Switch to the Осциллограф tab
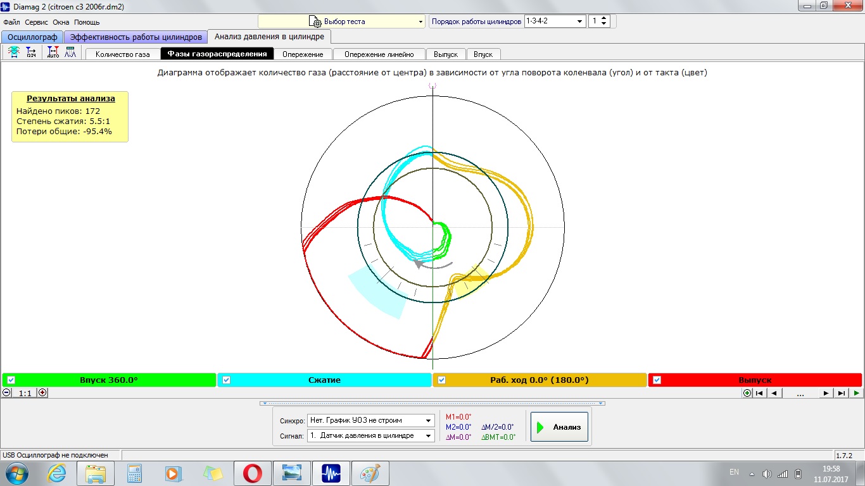The image size is (865, 486). (x=33, y=37)
